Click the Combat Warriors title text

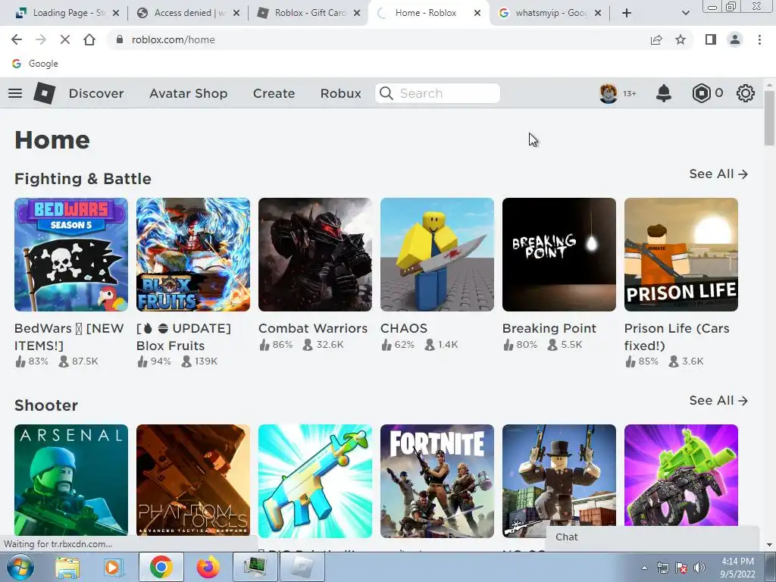[x=313, y=328]
